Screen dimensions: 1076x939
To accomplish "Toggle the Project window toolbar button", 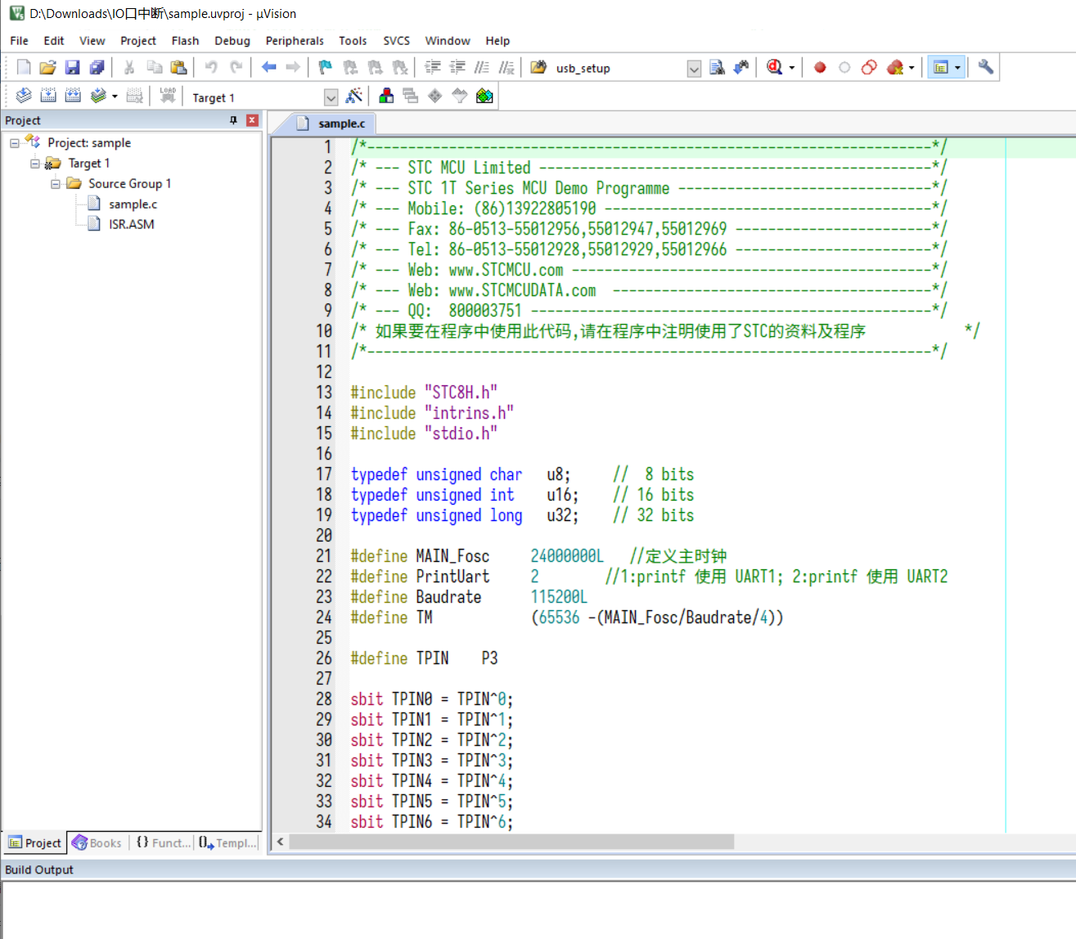I will coord(941,68).
